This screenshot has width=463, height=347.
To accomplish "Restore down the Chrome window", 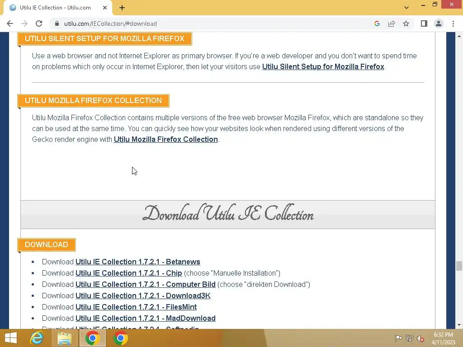I will pyautogui.click(x=435, y=4).
